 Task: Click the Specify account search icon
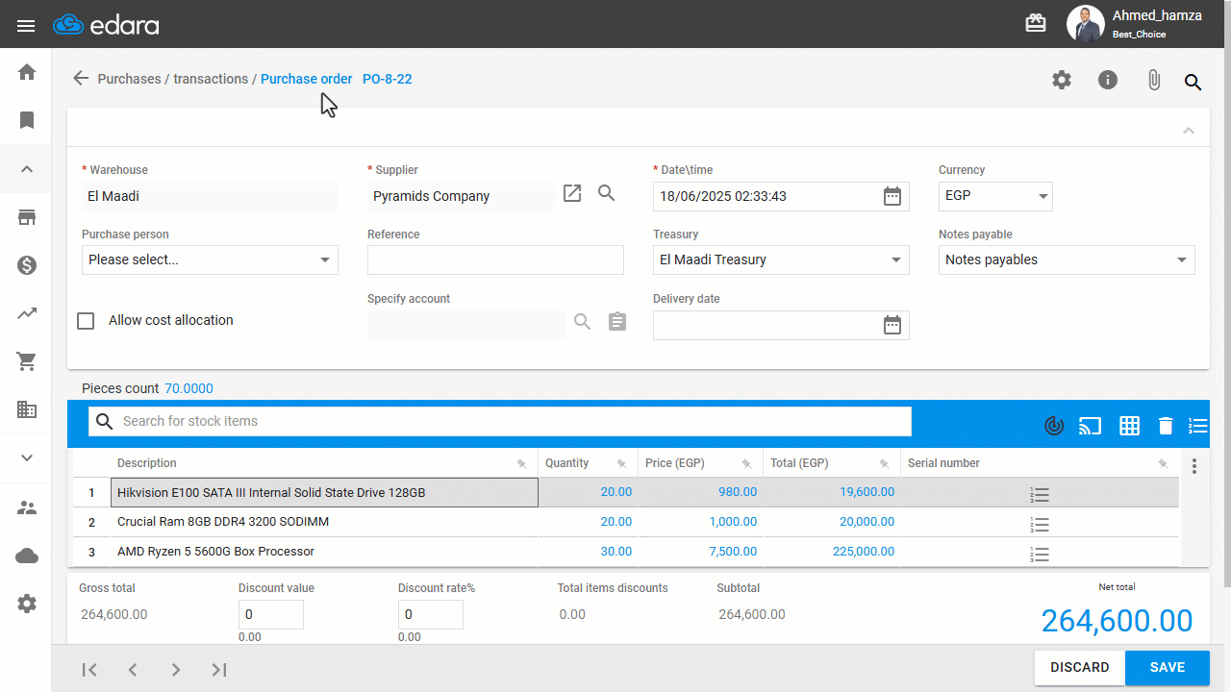point(583,322)
